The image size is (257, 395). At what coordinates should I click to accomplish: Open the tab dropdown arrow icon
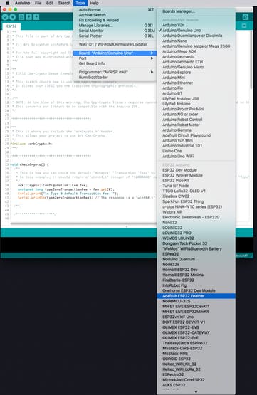click(x=244, y=26)
